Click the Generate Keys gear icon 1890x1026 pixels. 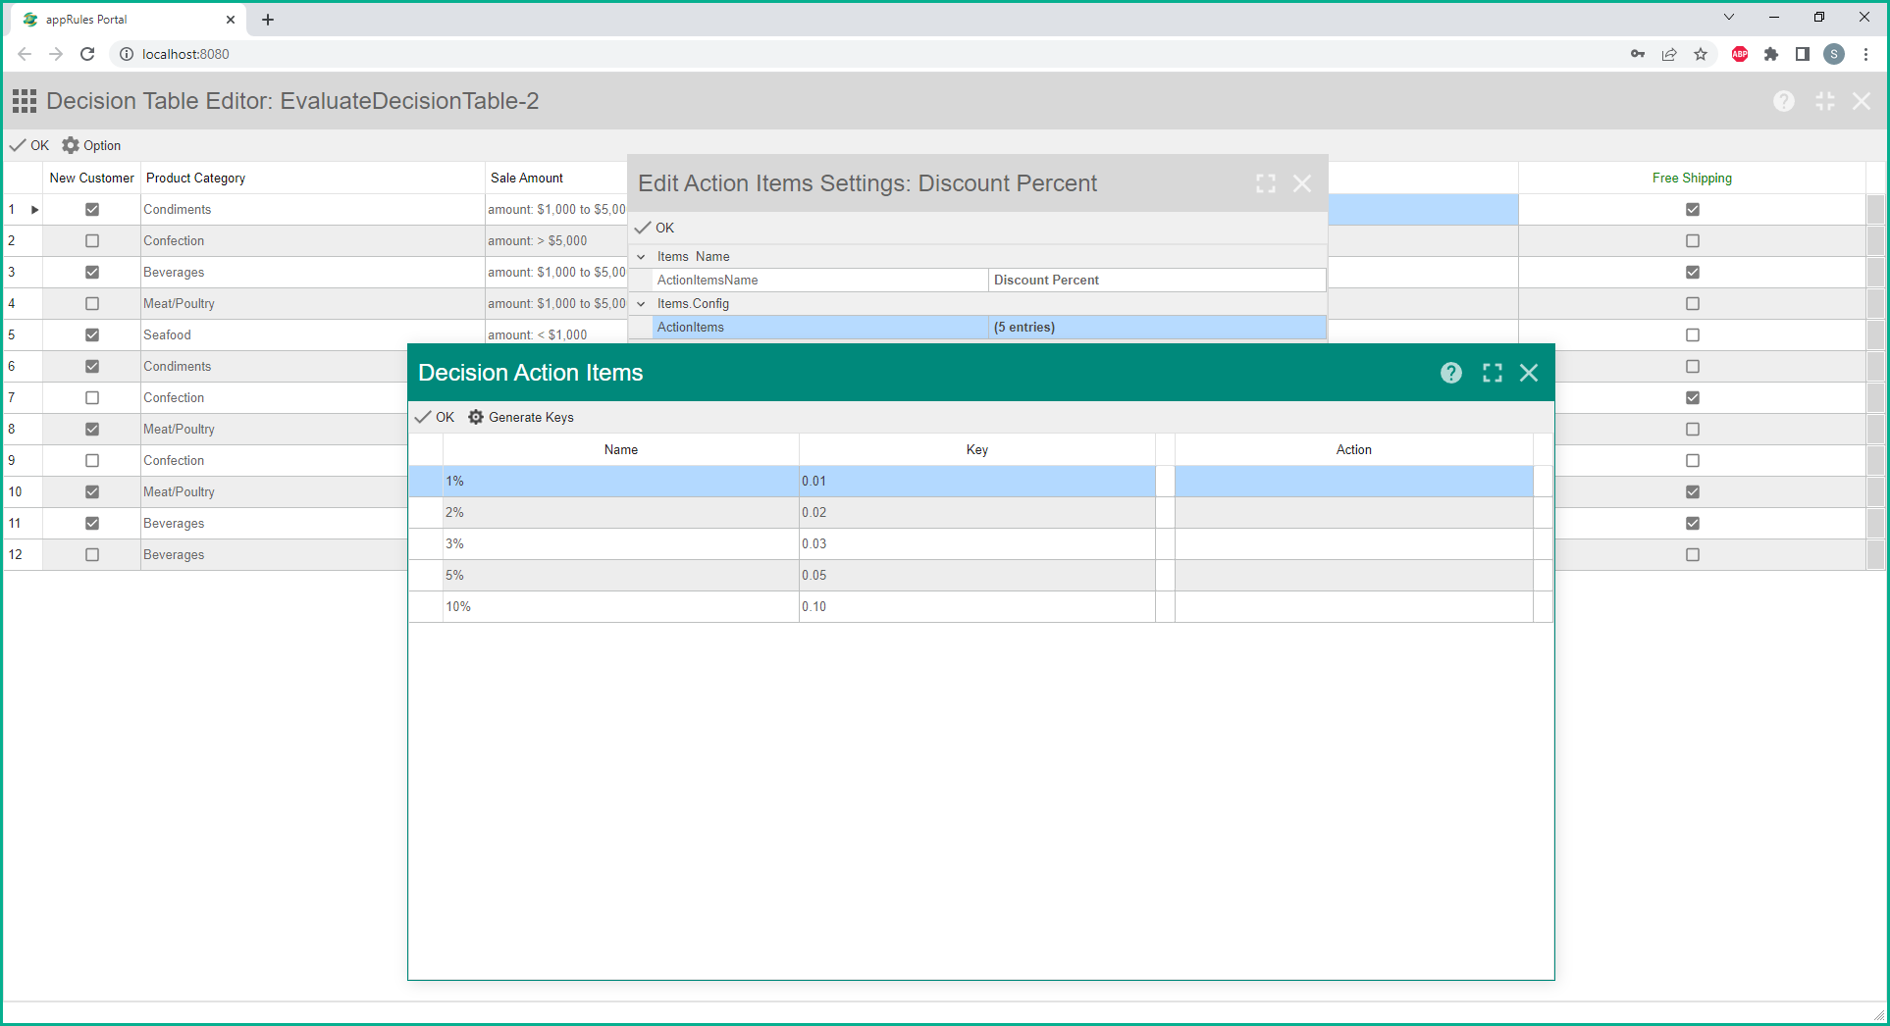tap(476, 417)
